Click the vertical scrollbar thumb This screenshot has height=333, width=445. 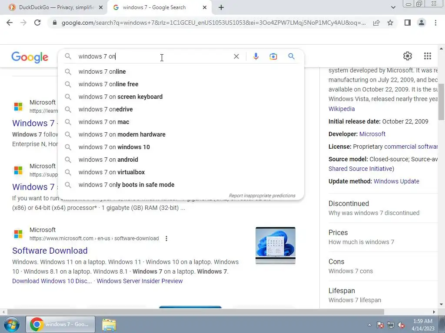(x=442, y=101)
